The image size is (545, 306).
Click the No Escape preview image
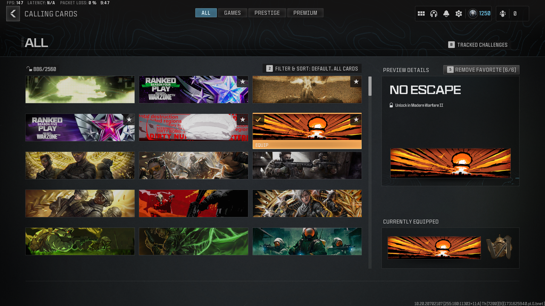coord(450,163)
